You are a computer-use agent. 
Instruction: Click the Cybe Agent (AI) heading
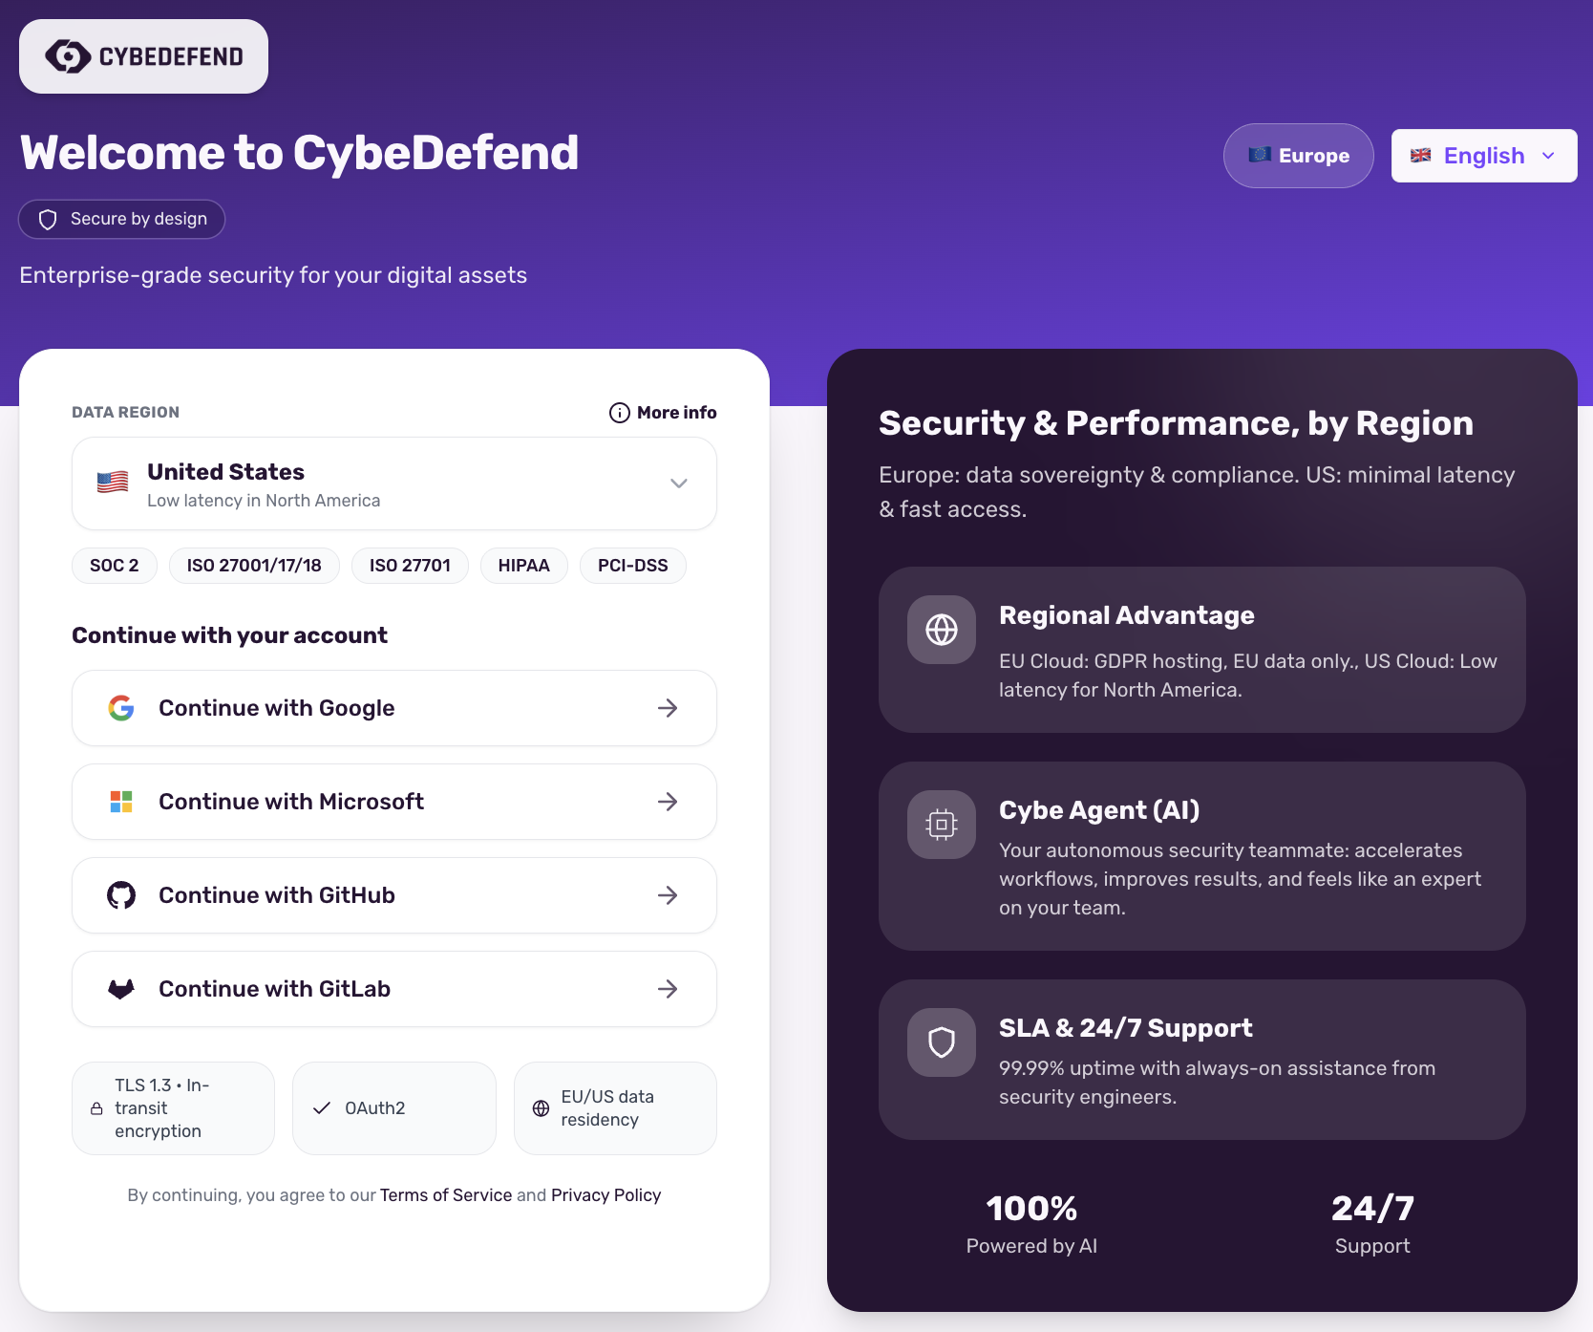1099,810
